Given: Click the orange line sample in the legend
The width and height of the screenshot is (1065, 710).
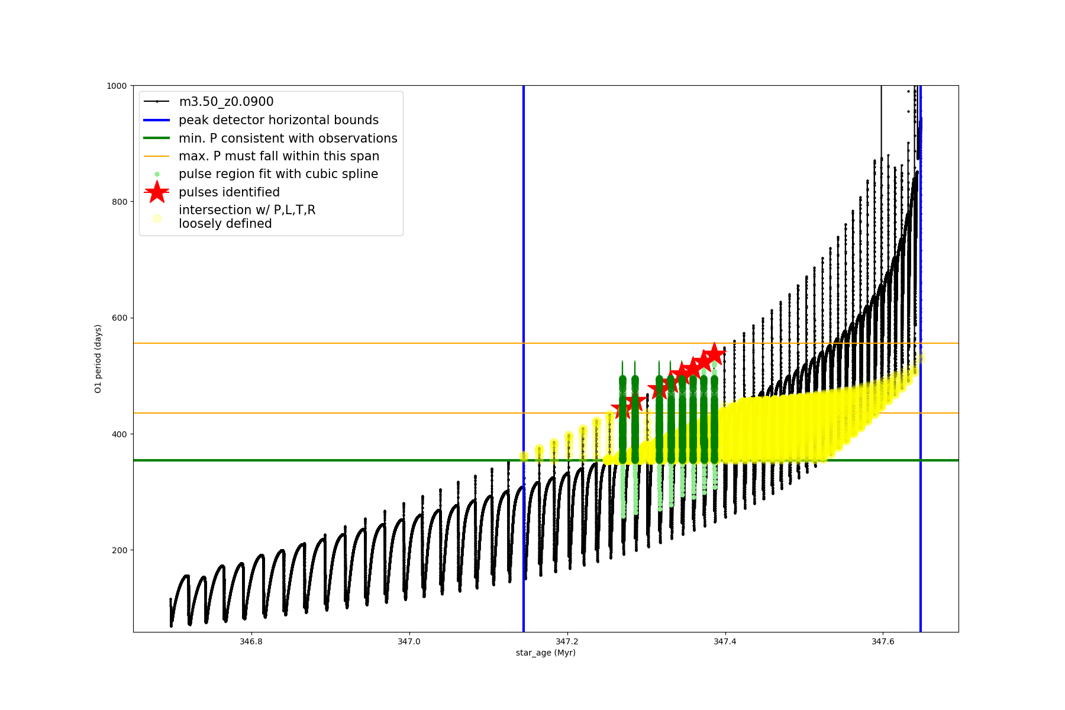Looking at the screenshot, I should 157,156.
